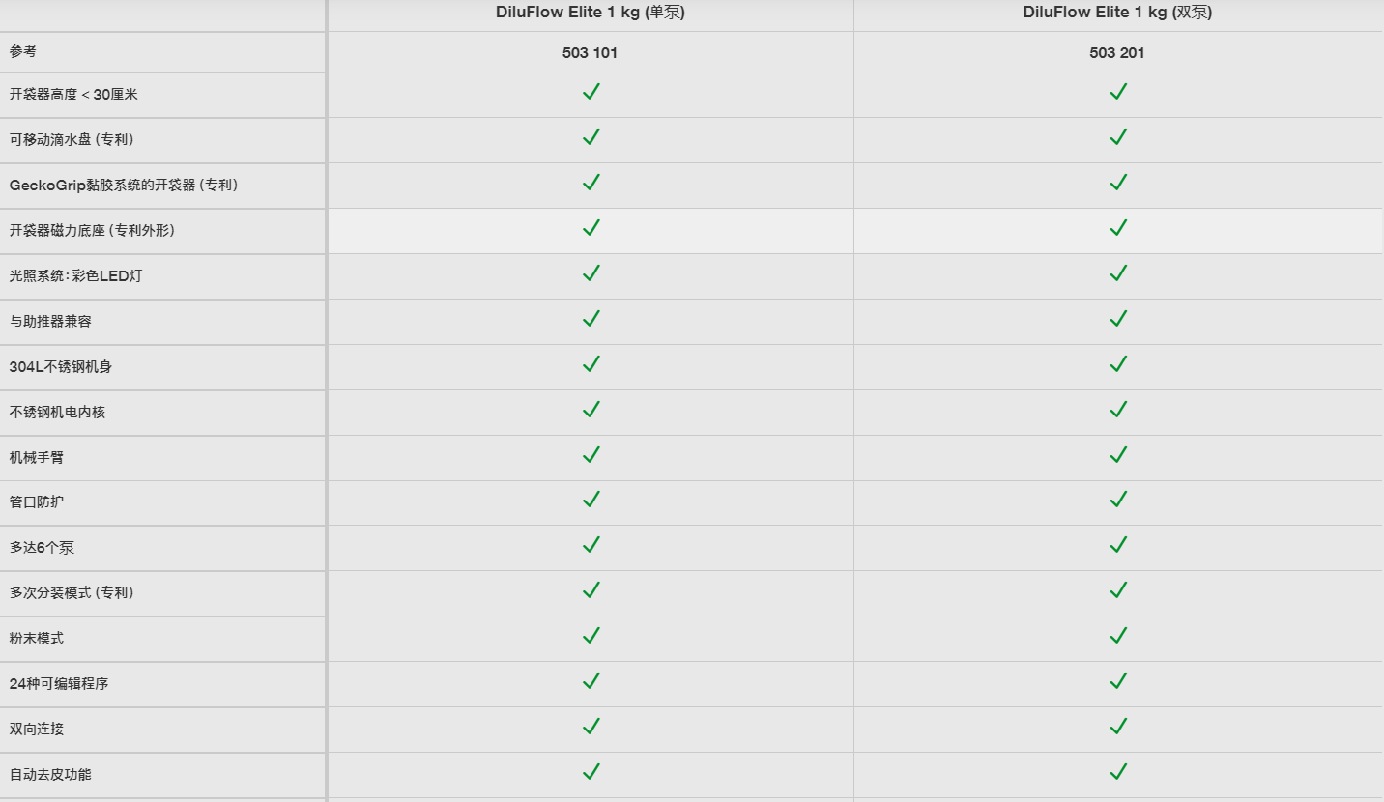Click the 多次分装模式 (专利) row label

[x=72, y=592]
